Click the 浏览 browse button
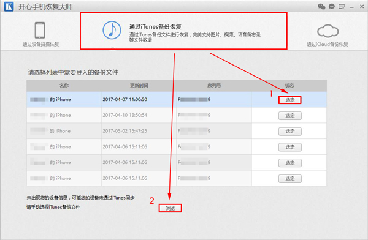The height and width of the screenshot is (240, 368). point(170,208)
